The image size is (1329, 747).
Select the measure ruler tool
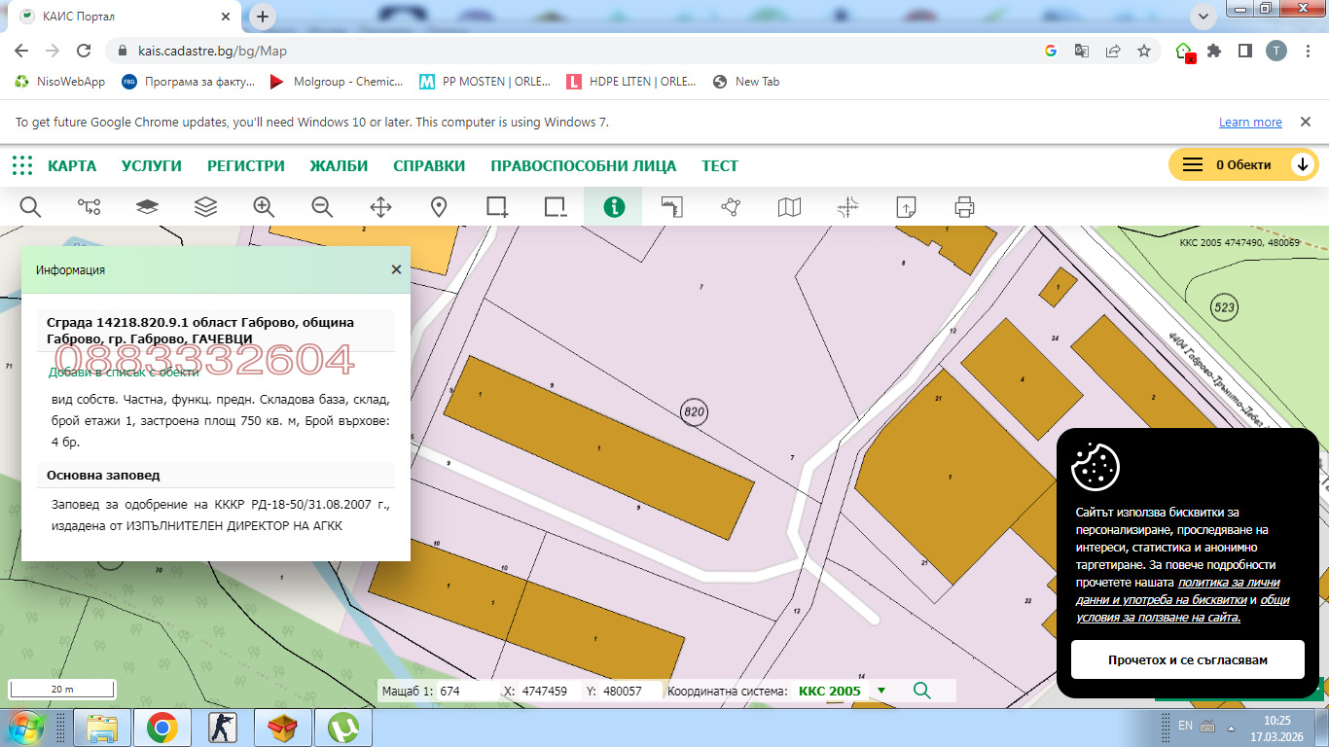click(x=672, y=206)
